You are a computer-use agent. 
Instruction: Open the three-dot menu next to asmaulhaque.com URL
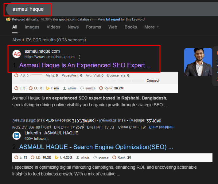[79, 57]
